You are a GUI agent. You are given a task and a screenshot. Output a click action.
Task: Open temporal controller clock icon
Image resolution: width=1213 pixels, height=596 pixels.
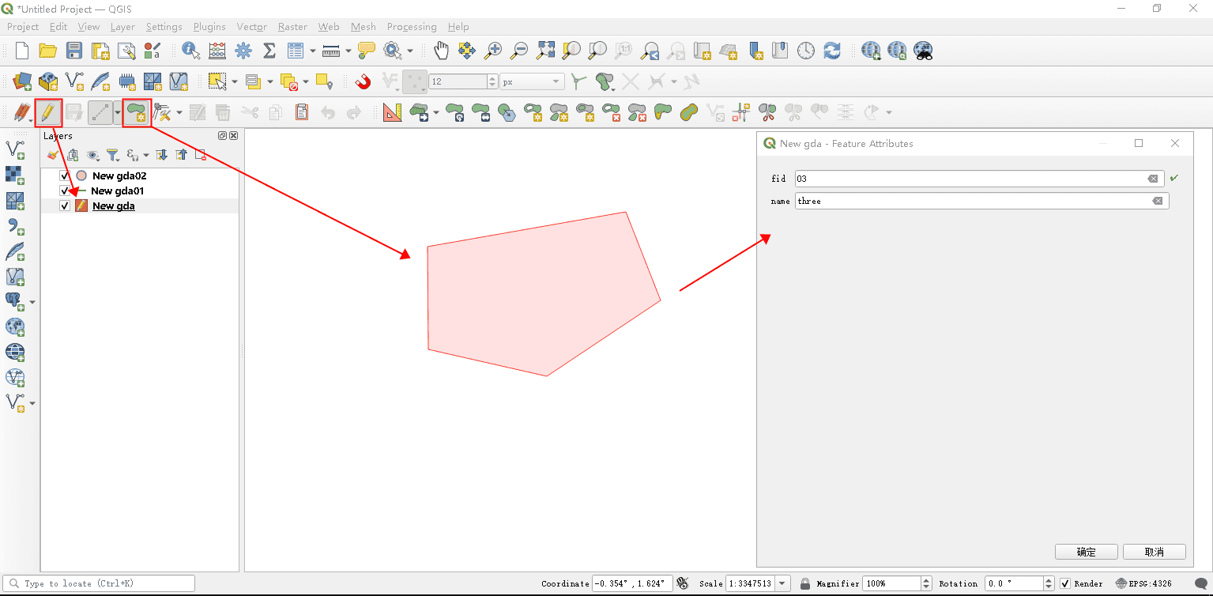(806, 51)
